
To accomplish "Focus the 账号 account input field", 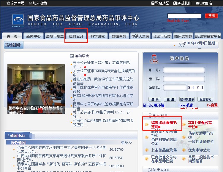I will coord(184,70).
